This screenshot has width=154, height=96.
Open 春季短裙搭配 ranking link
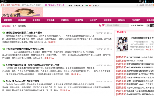point(140,74)
